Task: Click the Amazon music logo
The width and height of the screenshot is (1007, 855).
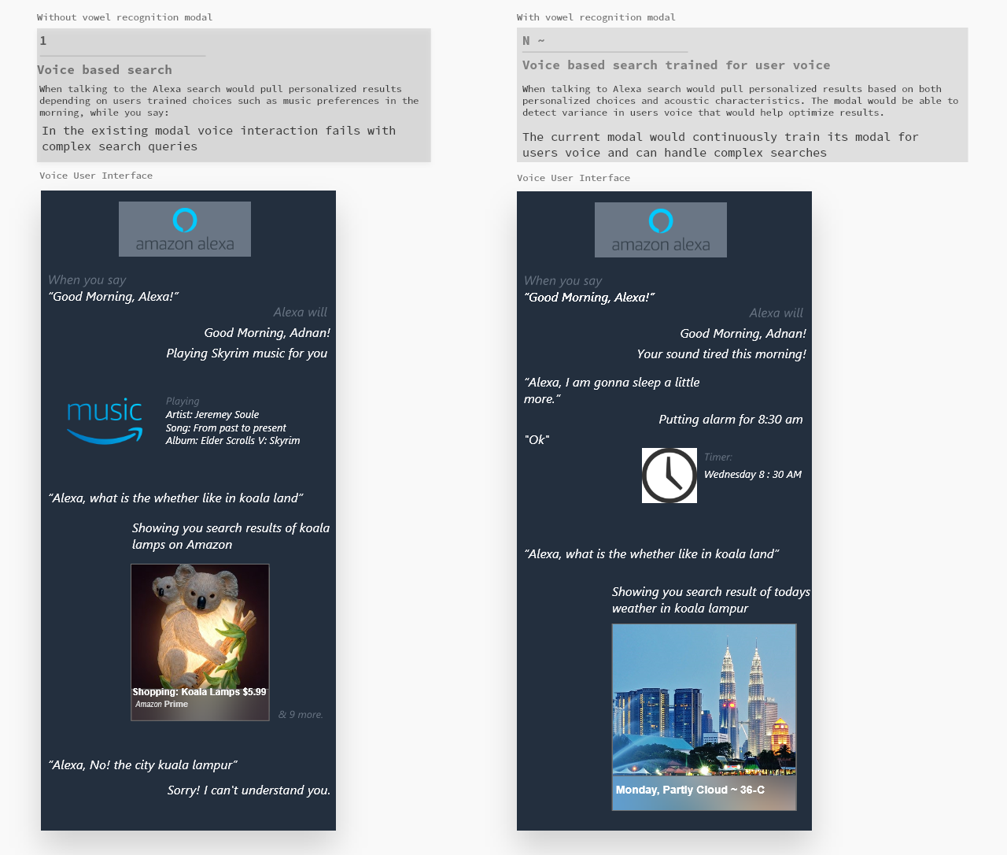Action: 105,421
